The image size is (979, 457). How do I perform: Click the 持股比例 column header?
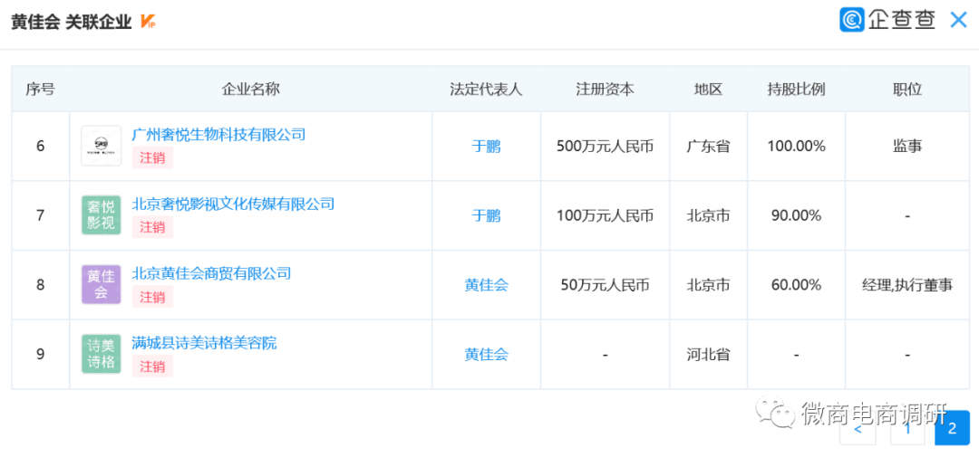tap(796, 89)
